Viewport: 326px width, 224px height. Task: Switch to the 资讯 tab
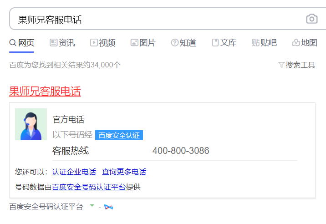(62, 43)
